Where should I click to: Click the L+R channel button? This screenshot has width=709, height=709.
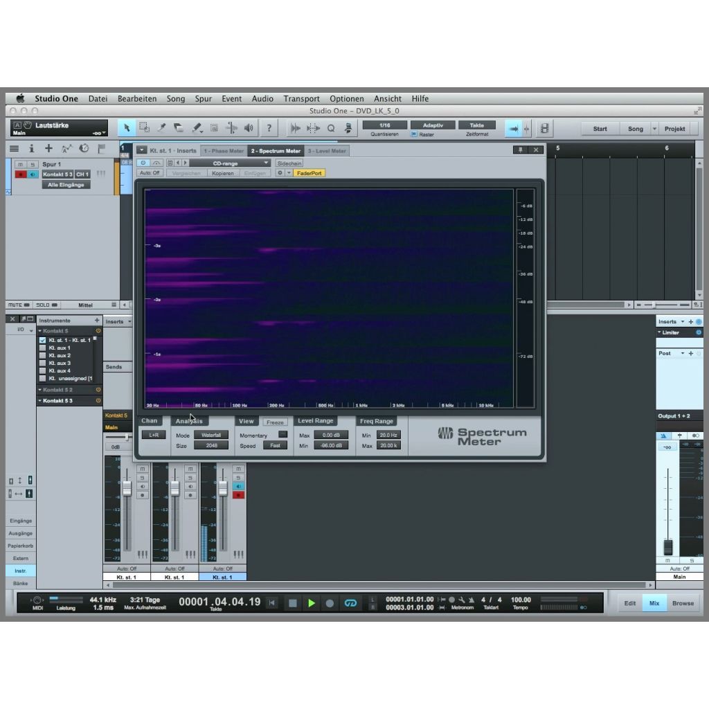tap(154, 435)
